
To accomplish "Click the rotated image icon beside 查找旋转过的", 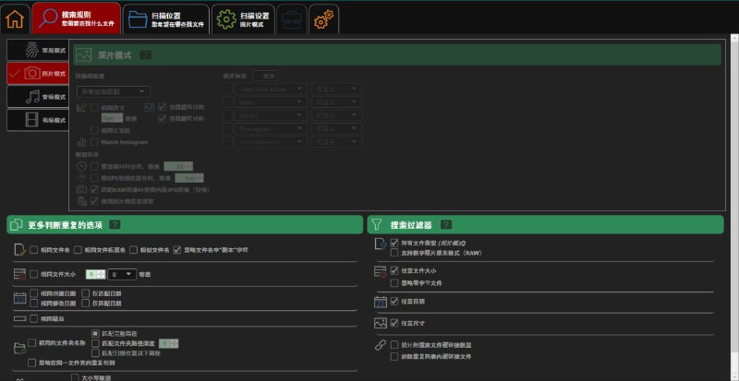I will coord(150,107).
